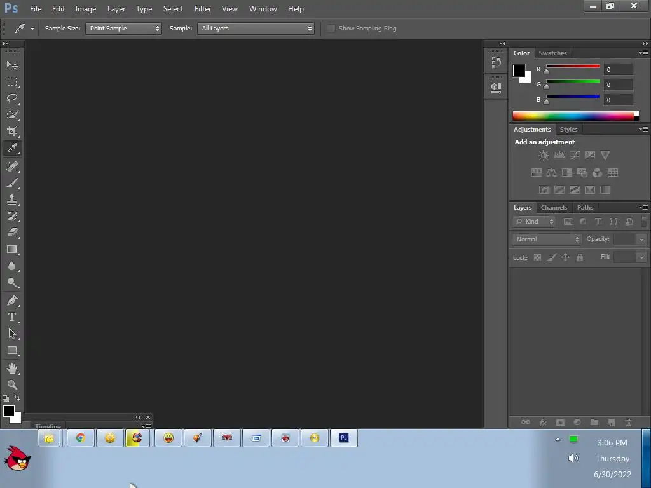Toggle filter for adjustment layers

[x=583, y=222]
